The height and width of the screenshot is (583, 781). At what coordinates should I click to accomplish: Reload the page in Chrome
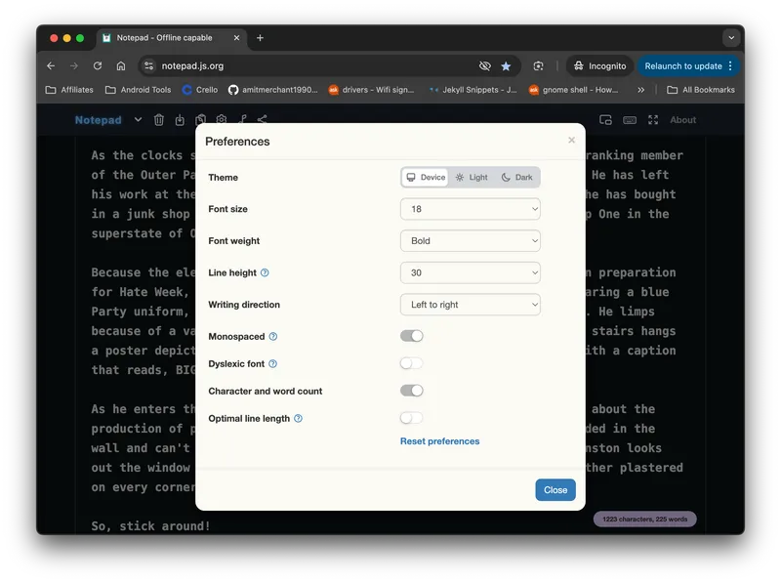pyautogui.click(x=98, y=66)
